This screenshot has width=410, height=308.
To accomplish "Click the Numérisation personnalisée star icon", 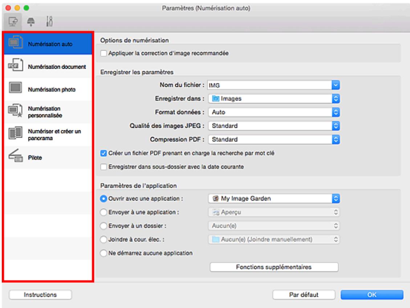I will (15, 110).
